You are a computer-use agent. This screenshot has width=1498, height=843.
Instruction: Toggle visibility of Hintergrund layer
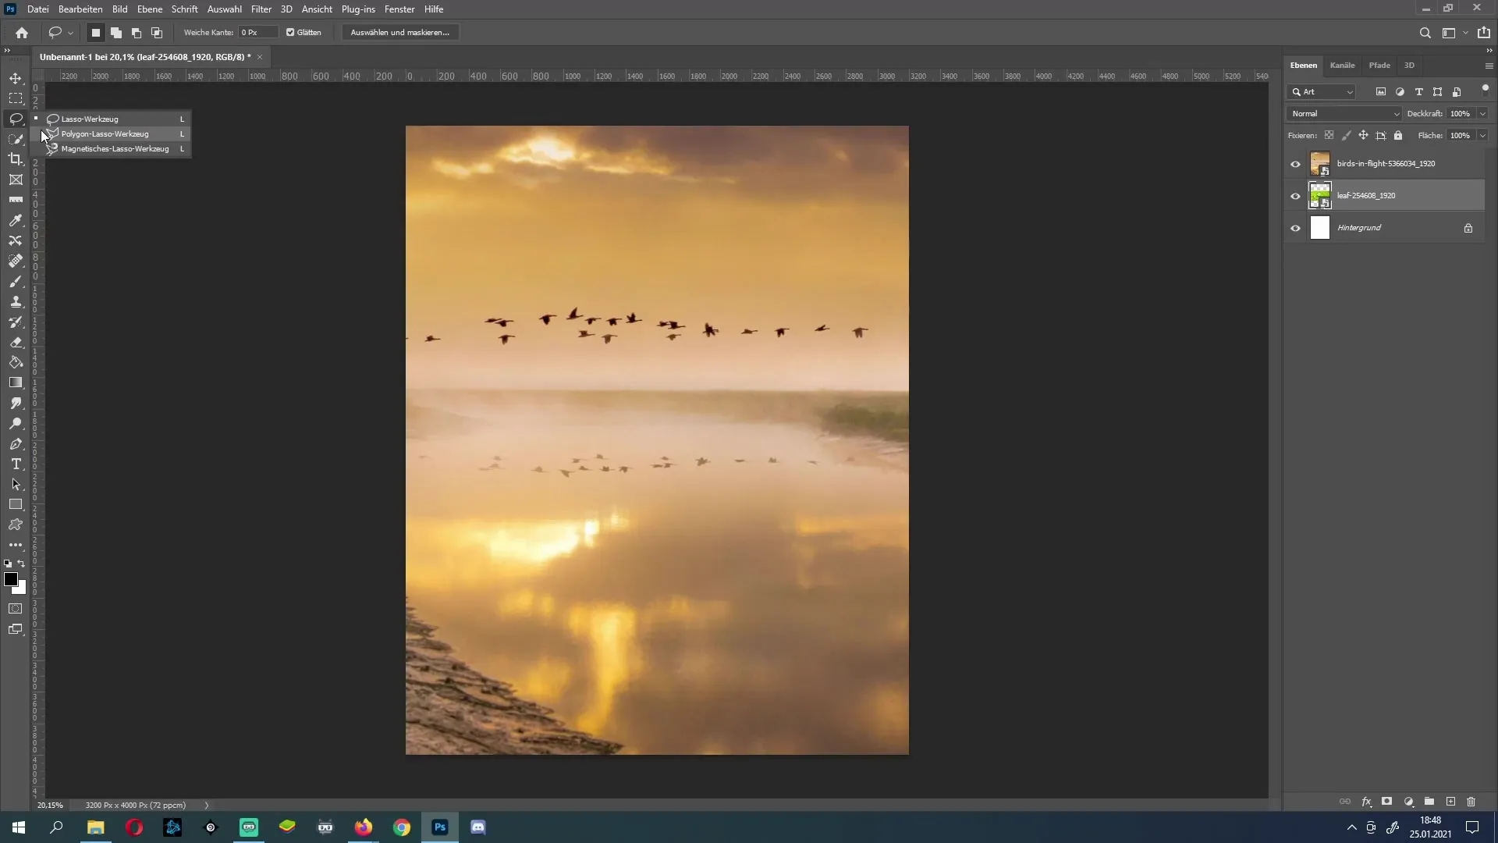[1295, 227]
